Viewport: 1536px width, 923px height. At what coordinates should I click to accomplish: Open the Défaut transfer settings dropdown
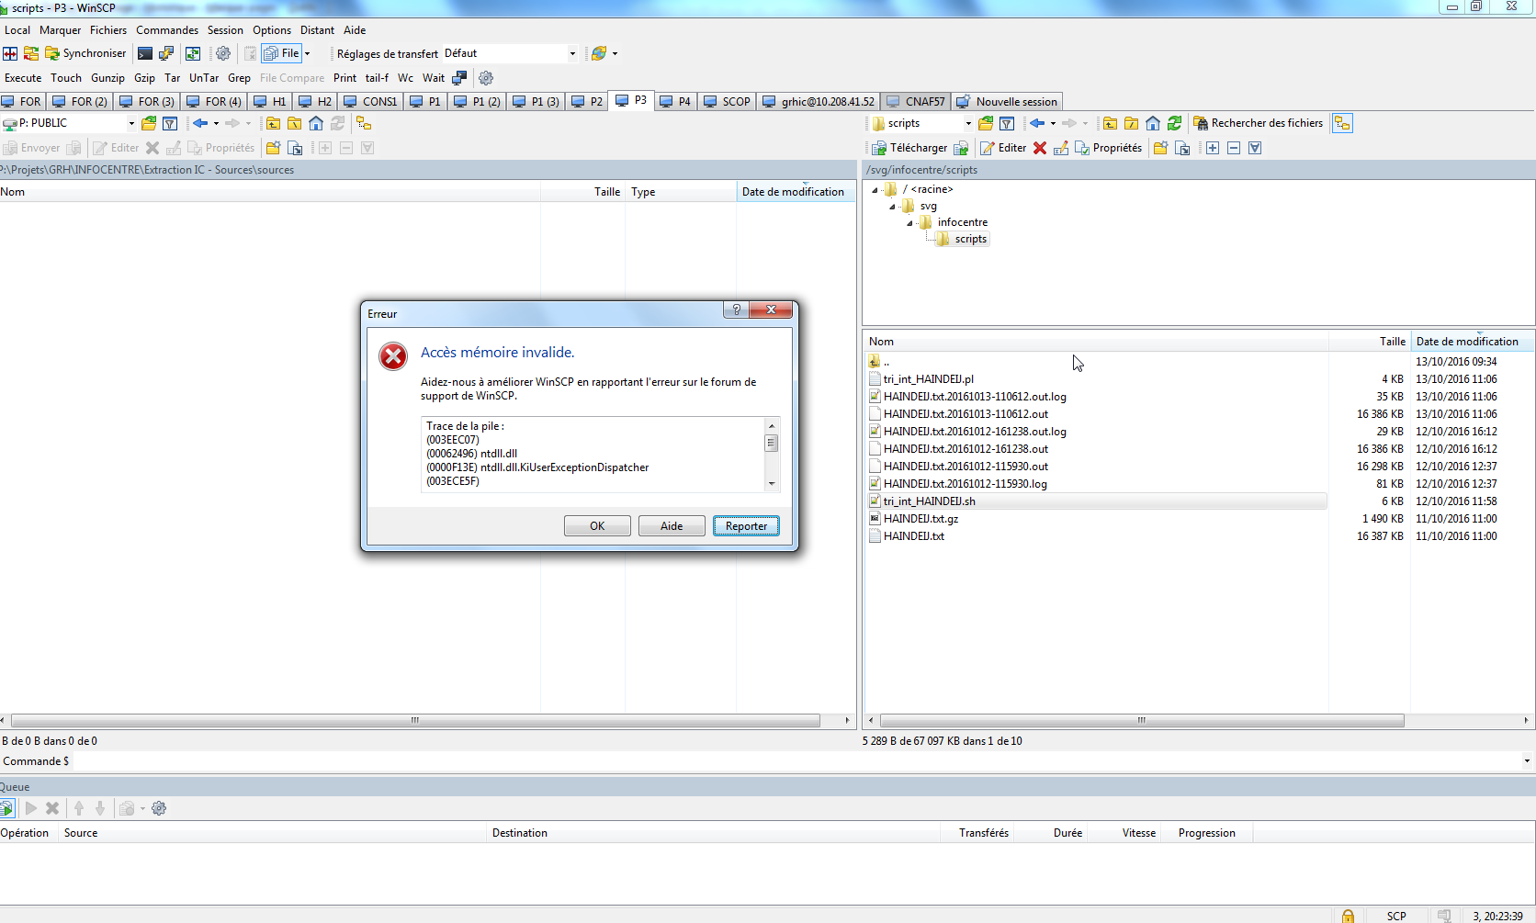click(571, 53)
